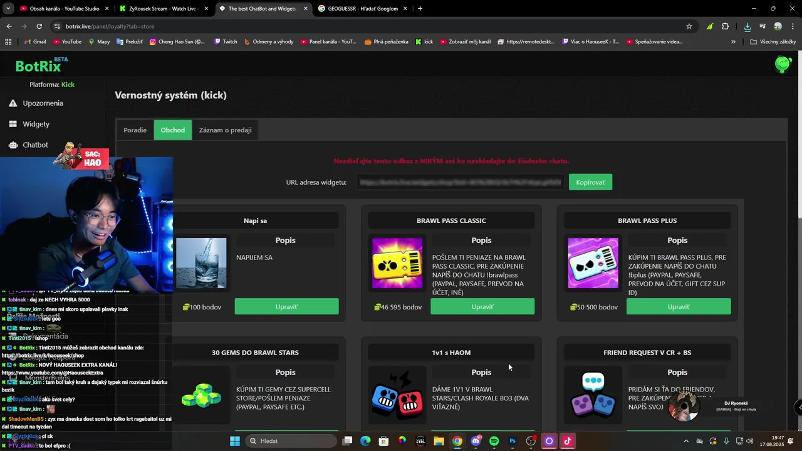Open the Windows Start menu
Screen dimensions: 802x451
click(x=235, y=441)
